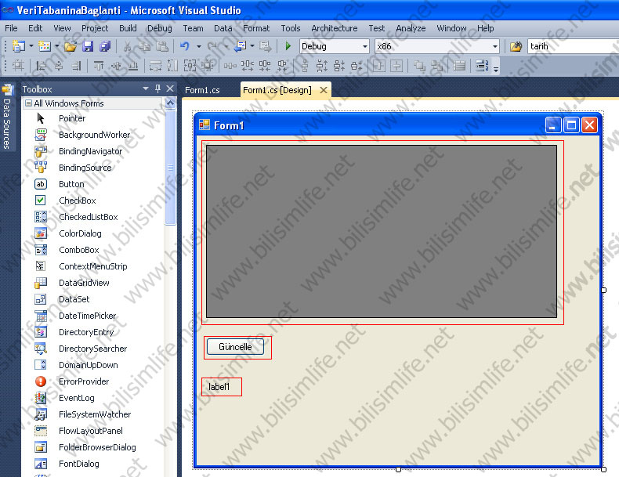619x477 pixels.
Task: Select BackgroundWorker in the Toolbox
Action: coord(94,135)
